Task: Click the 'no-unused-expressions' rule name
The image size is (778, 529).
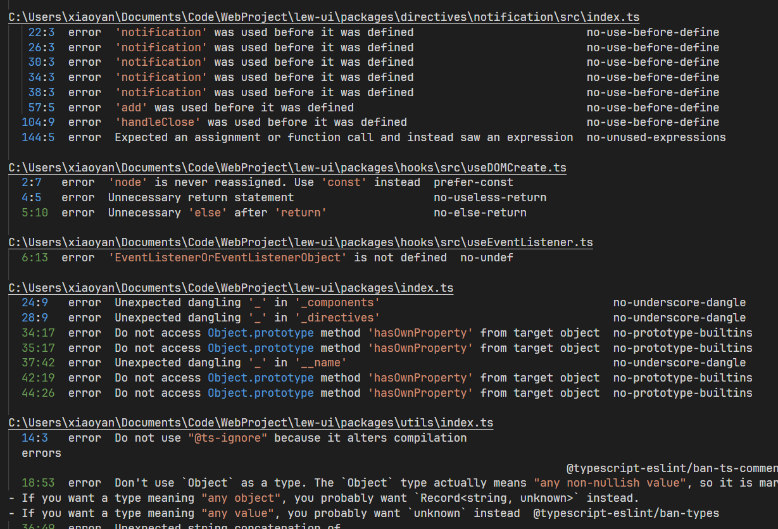Action: coord(656,137)
